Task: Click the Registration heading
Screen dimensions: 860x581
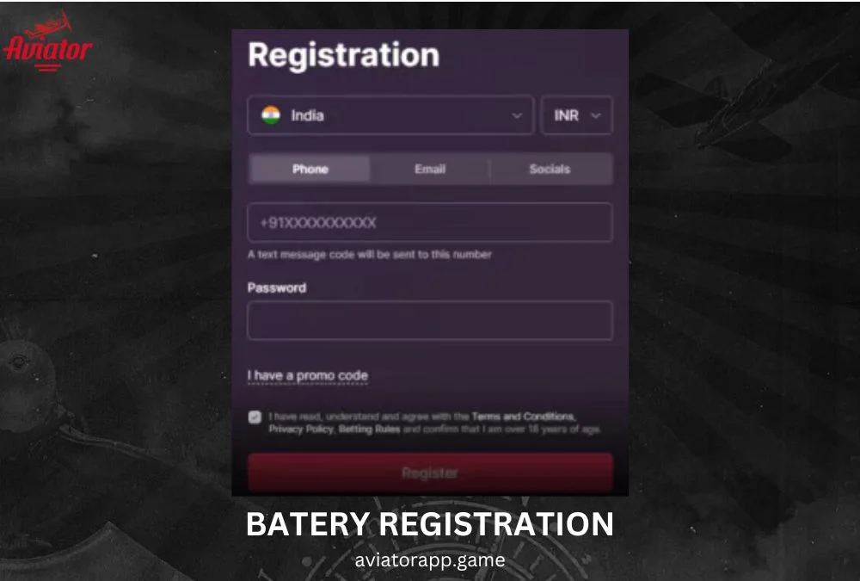Action: click(x=342, y=55)
